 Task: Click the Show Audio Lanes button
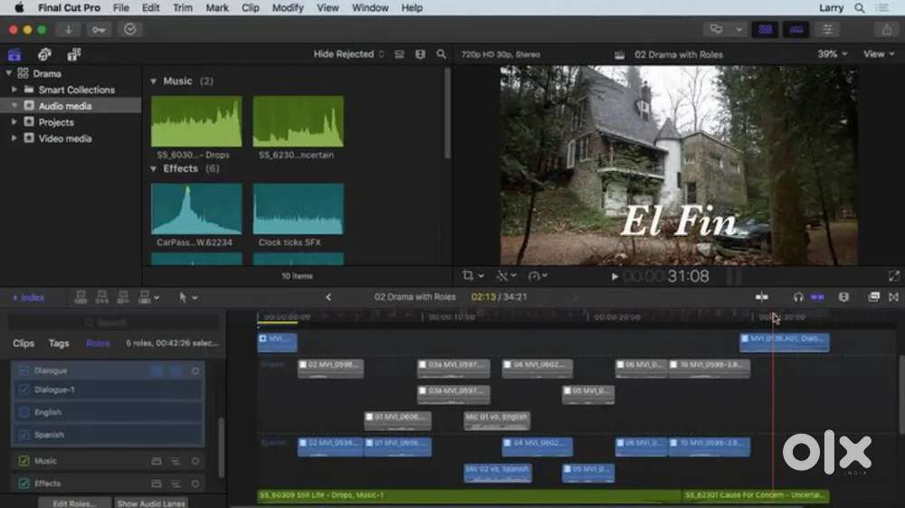[151, 503]
